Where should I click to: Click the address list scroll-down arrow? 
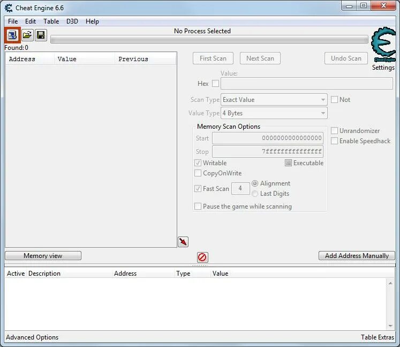tap(390, 326)
